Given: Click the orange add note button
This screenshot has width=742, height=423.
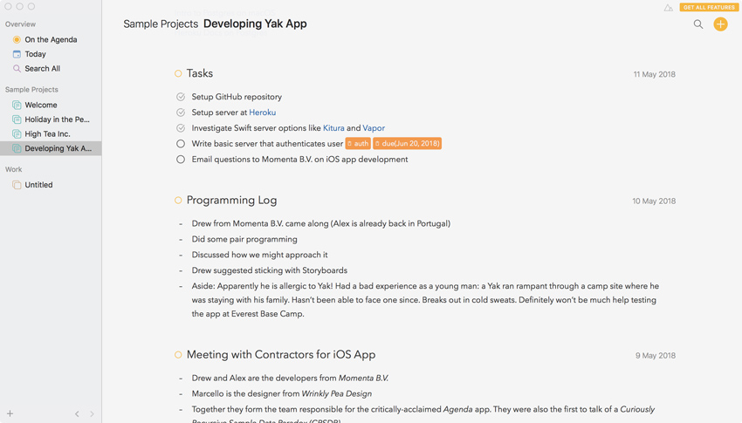Looking at the screenshot, I should coord(720,24).
